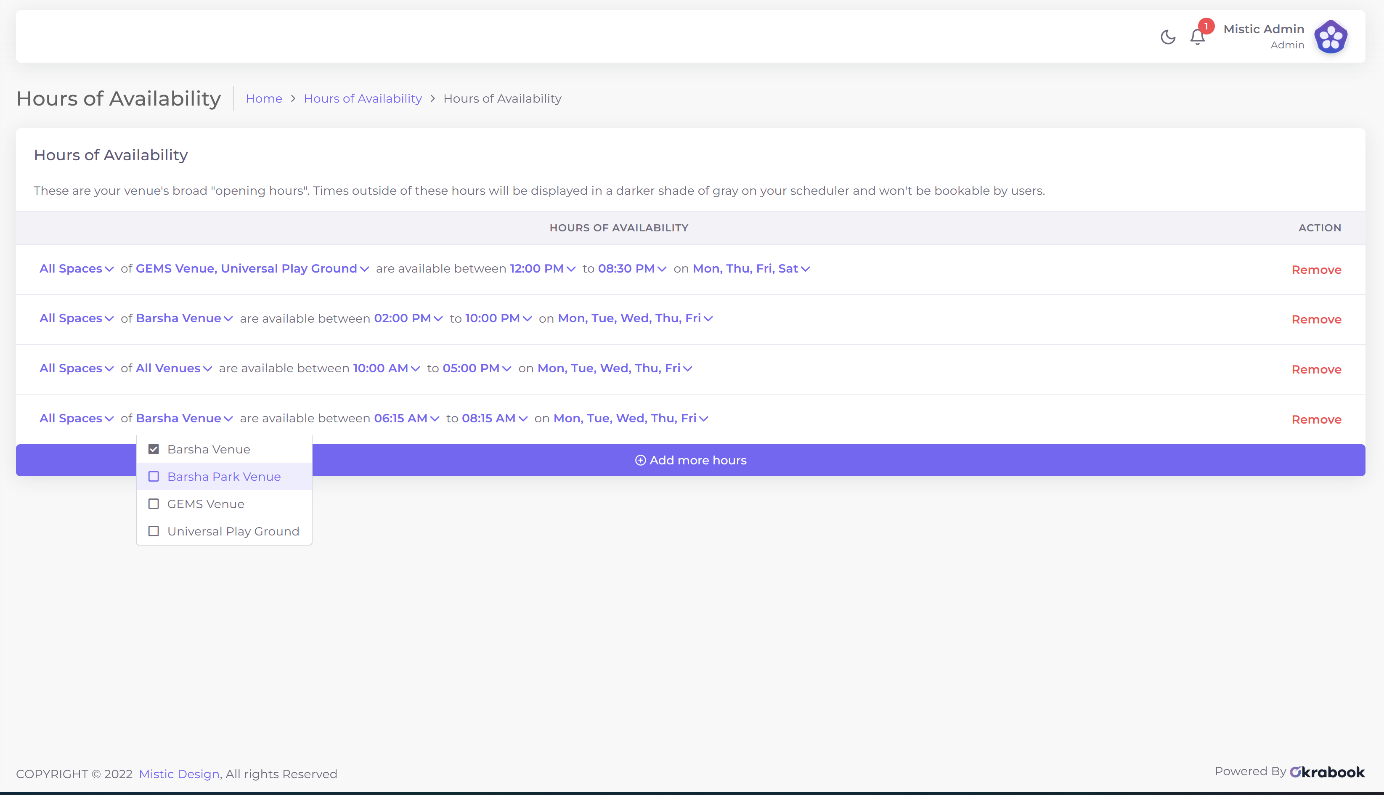
Task: Open Mistic Design footer link
Action: tap(179, 774)
